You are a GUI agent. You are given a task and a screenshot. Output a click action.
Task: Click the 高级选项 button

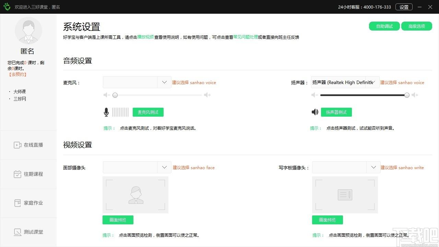tap(417, 26)
